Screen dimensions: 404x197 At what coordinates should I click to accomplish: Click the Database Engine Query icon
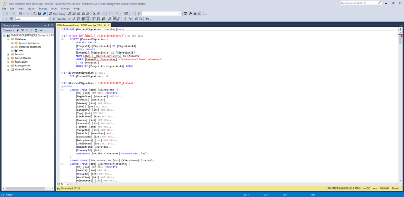69,14
